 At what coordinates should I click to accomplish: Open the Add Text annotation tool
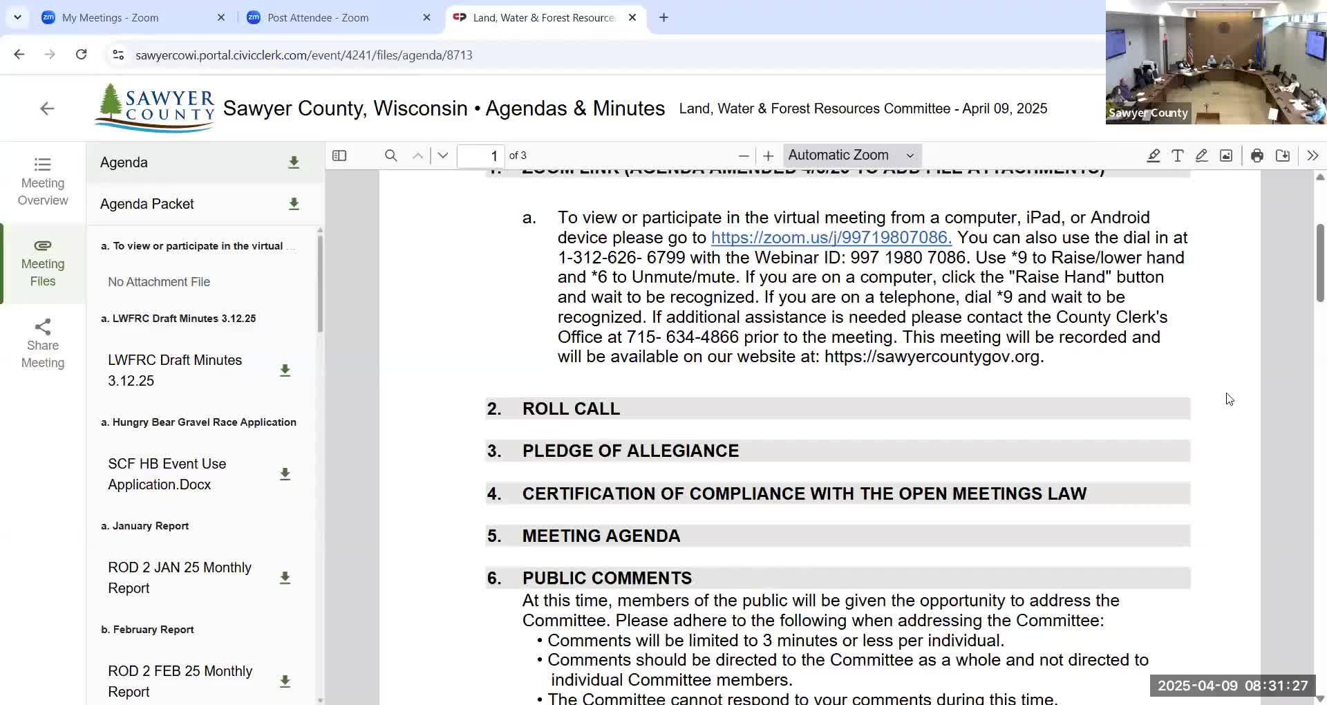(x=1178, y=156)
